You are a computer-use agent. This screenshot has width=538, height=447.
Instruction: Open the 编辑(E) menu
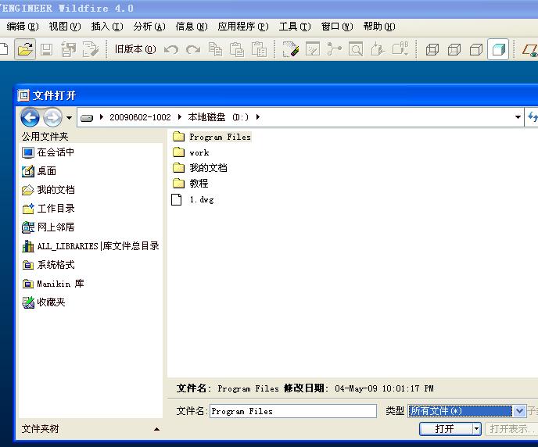23,27
